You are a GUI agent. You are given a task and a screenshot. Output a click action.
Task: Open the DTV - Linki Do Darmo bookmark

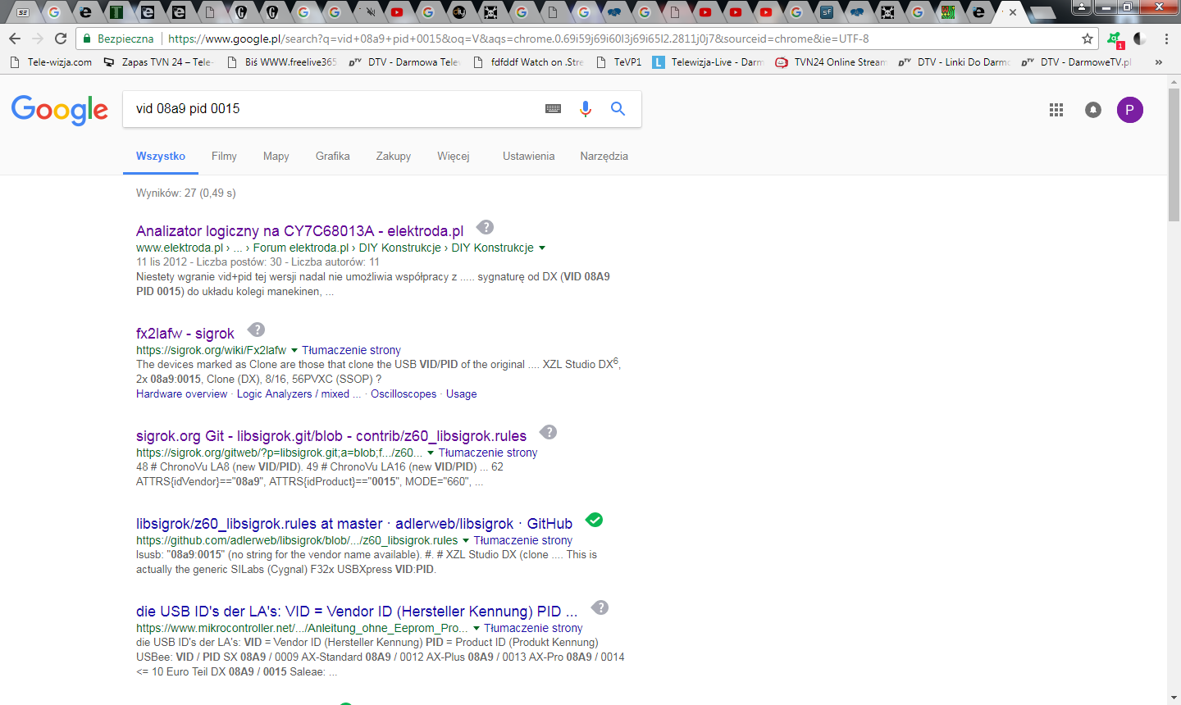click(x=955, y=61)
